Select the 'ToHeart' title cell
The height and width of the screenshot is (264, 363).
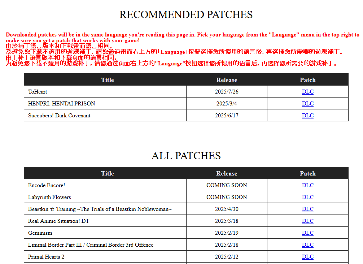105,92
